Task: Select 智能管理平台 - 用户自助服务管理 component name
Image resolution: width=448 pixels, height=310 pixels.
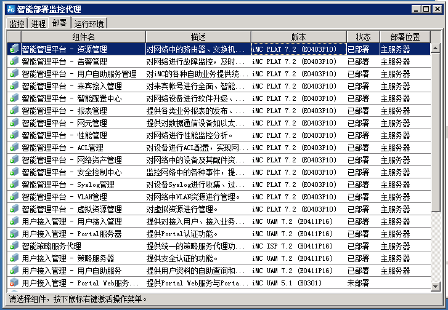Action: pyautogui.click(x=79, y=74)
